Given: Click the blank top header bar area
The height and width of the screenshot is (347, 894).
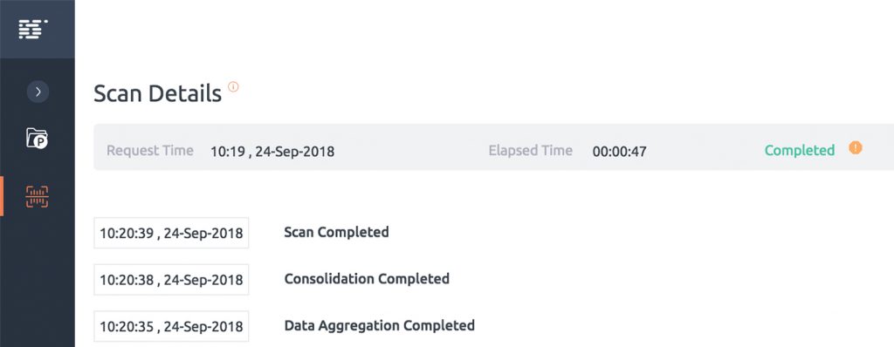Looking at the screenshot, I should point(484,29).
